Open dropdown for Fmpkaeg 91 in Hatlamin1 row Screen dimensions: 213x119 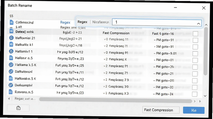click(x=105, y=53)
